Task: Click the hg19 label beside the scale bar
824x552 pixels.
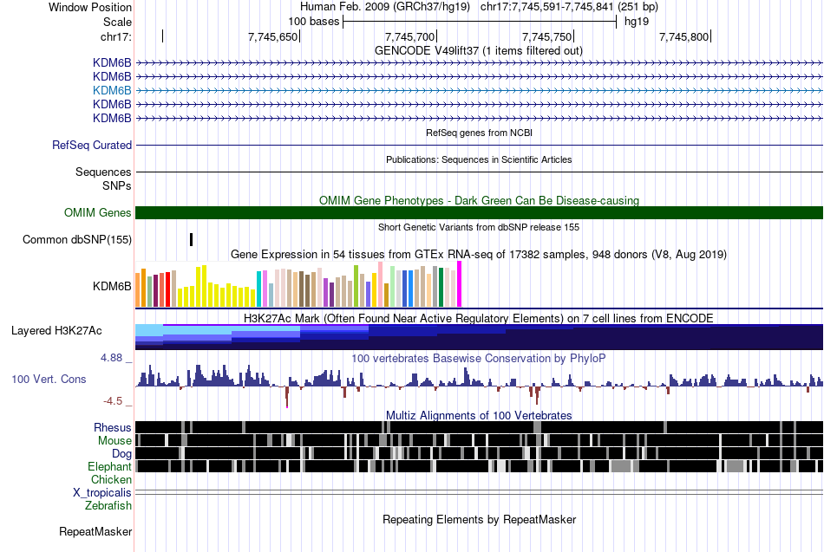Action: pyautogui.click(x=637, y=22)
